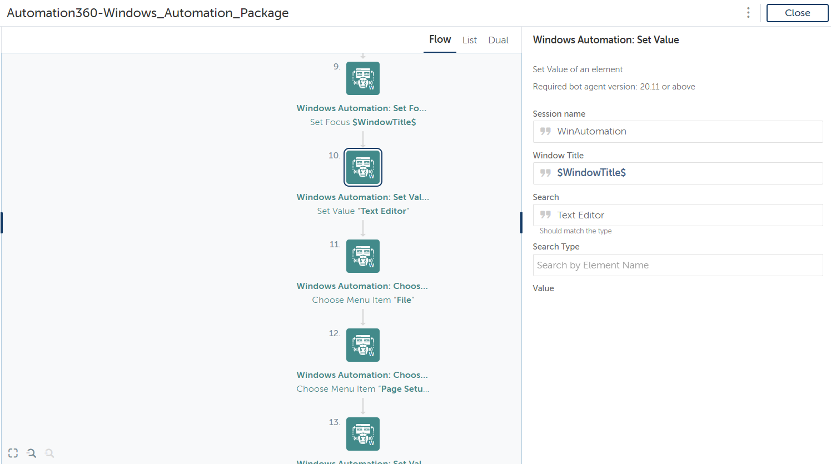Viewport: 831px width, 464px height.
Task: Toggle the properties panel divider handle
Action: (521, 223)
